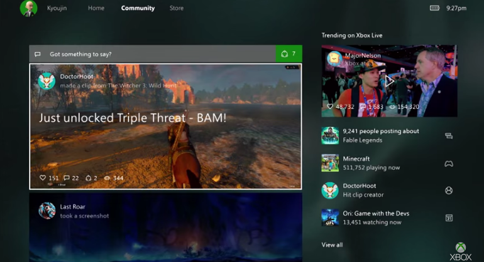484x262 pixels.
Task: Switch to the Home tab
Action: point(96,8)
